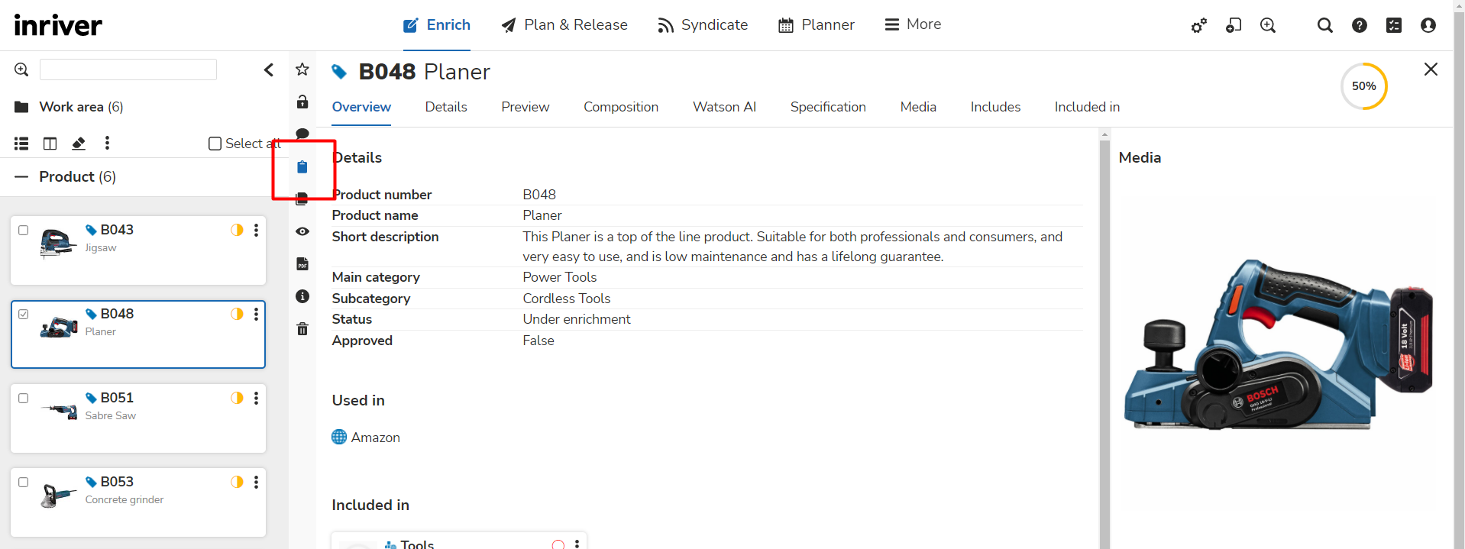
Task: Click B043 half-circle completeness indicator
Action: point(237,230)
